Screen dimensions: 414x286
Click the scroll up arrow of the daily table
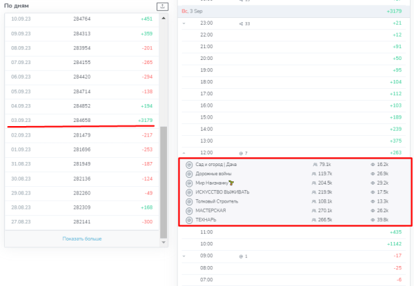pyautogui.click(x=164, y=19)
